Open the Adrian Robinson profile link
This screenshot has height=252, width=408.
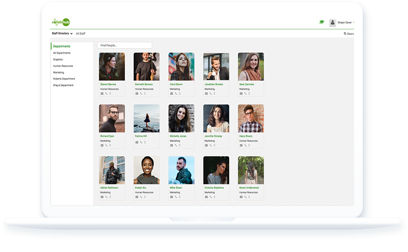pos(109,188)
